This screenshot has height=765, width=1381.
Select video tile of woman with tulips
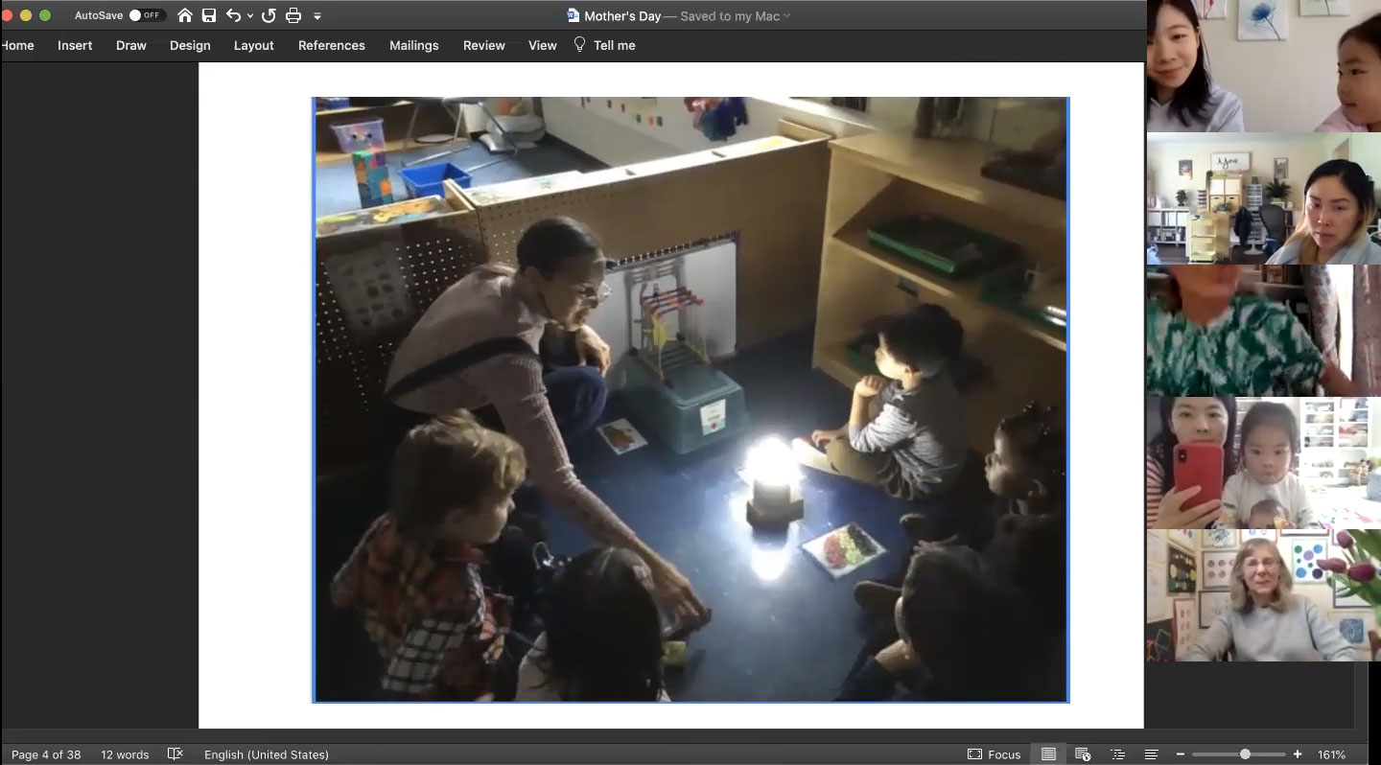(x=1263, y=595)
